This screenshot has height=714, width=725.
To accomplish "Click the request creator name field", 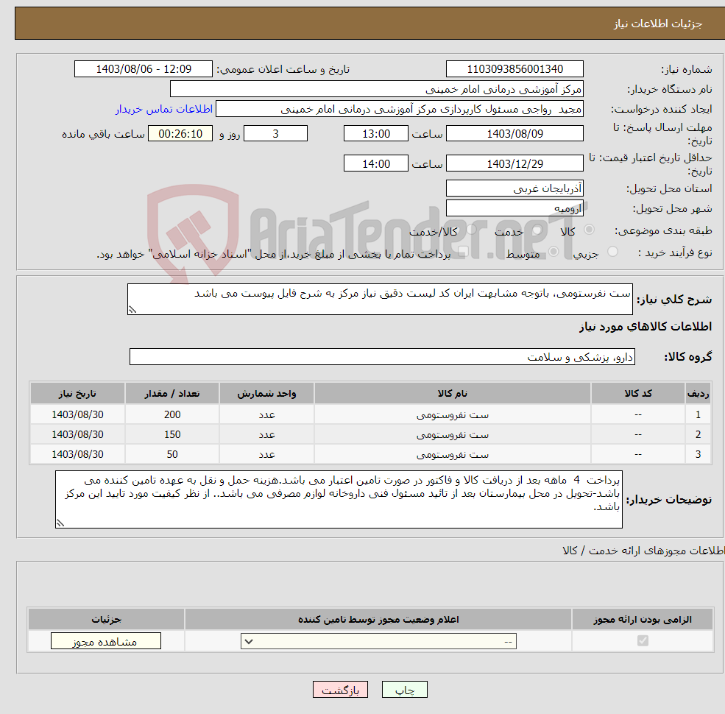I will pyautogui.click(x=400, y=109).
